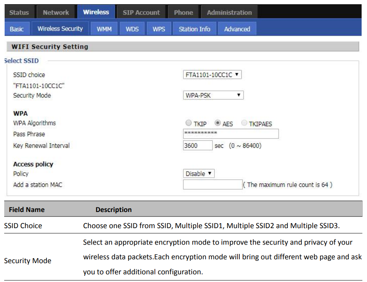The image size is (367, 282).
Task: Open the Security Mode dropdown
Action: (x=213, y=95)
